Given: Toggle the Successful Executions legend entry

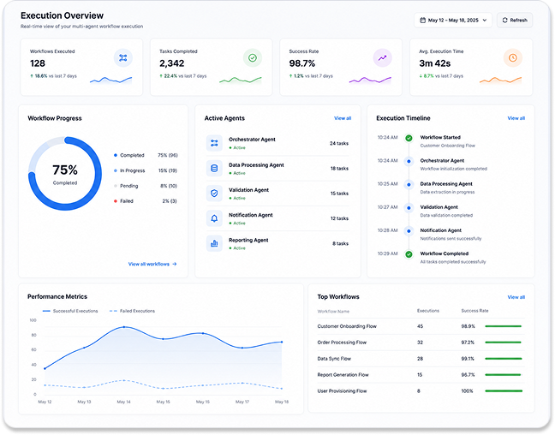Looking at the screenshot, I should (x=70, y=311).
